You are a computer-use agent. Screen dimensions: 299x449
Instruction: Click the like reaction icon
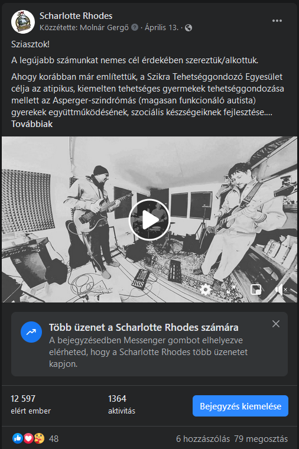(18, 438)
